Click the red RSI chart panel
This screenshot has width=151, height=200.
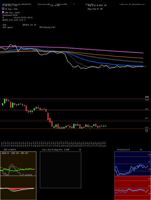pos(133,188)
